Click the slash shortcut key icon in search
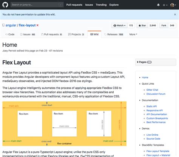The width and height of the screenshot is (179, 157). coord(60,5)
